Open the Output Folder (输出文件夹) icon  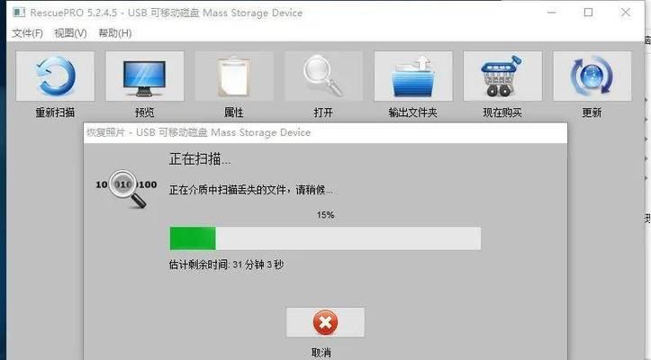[413, 76]
